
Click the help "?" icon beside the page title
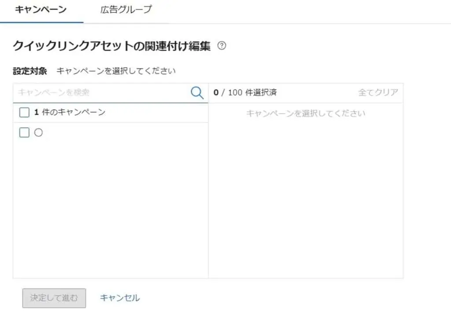point(222,46)
